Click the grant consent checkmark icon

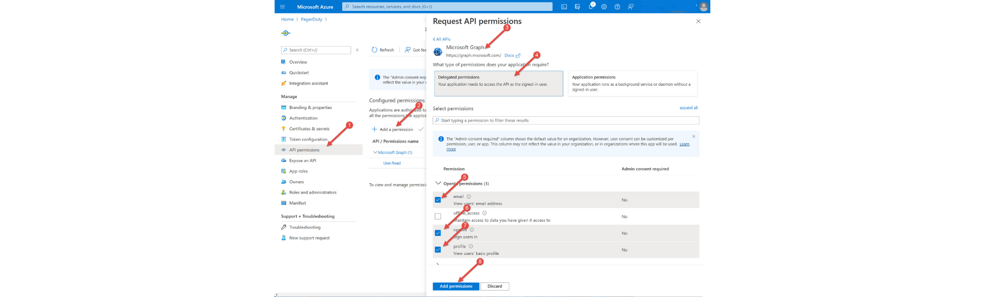point(421,129)
